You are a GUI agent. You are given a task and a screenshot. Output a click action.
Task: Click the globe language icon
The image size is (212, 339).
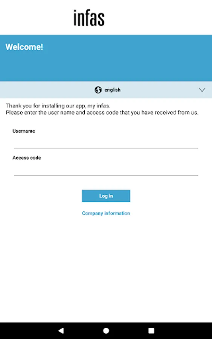[x=98, y=90]
